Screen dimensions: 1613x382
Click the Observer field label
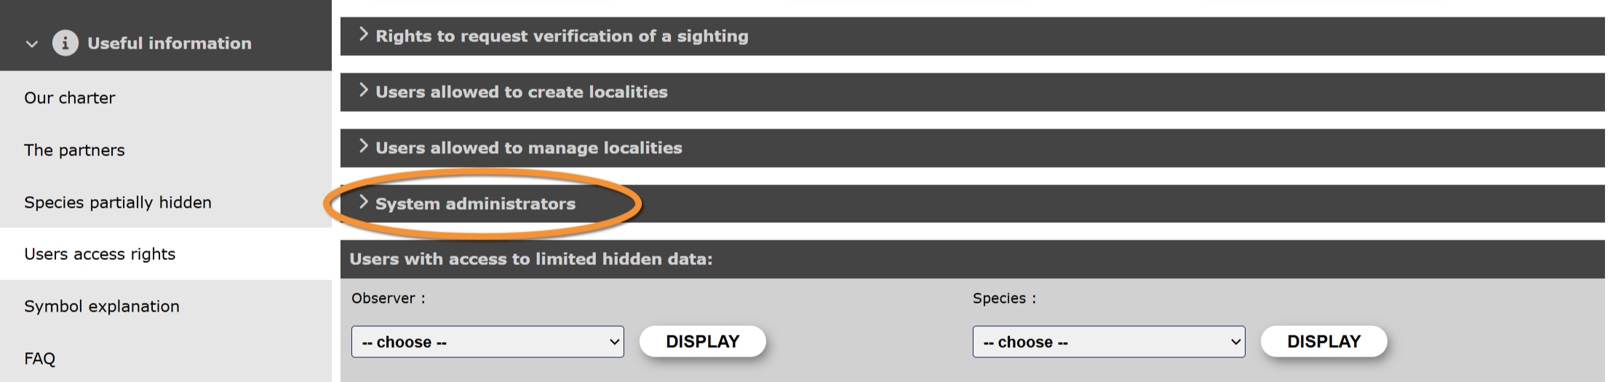click(x=383, y=298)
